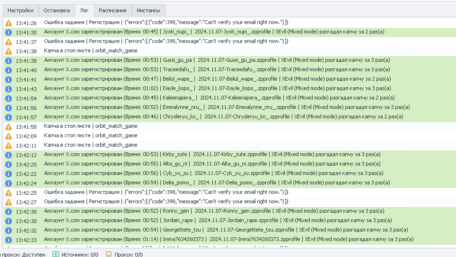Screen dimensions: 456x257
Task: Click info icon for Dayle_kopo_ row
Action: point(9,89)
